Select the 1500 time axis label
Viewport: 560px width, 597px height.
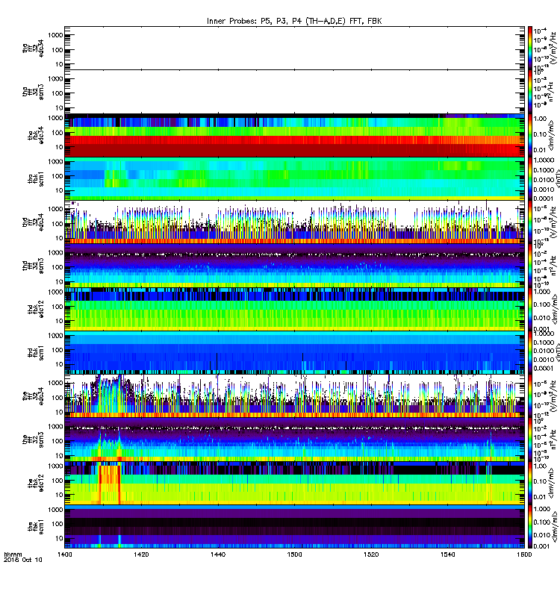[x=294, y=554]
